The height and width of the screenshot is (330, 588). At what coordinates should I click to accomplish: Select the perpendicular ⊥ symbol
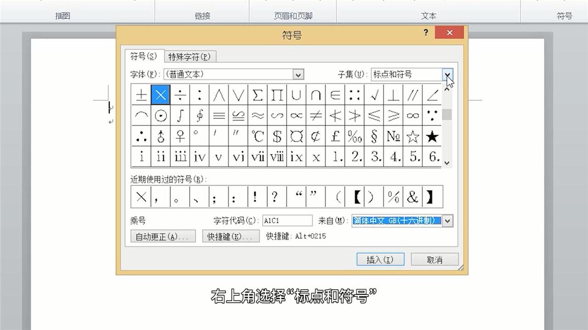tap(393, 95)
